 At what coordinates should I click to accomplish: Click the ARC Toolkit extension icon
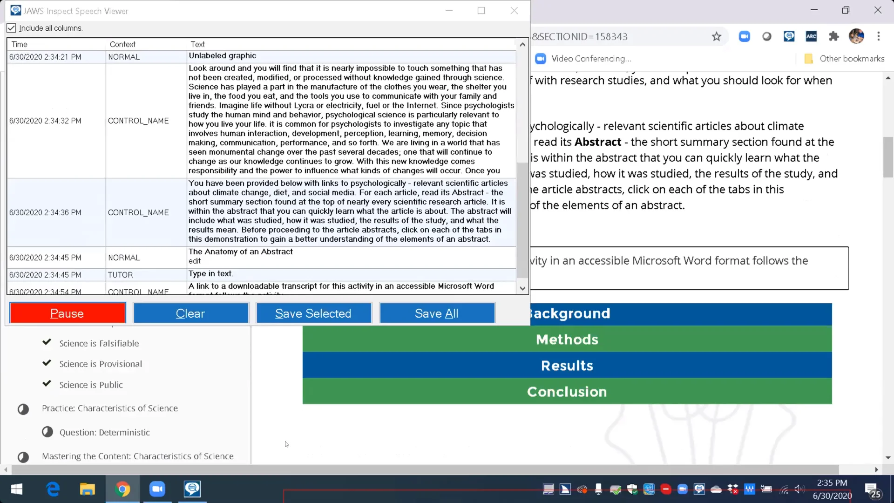click(x=811, y=36)
